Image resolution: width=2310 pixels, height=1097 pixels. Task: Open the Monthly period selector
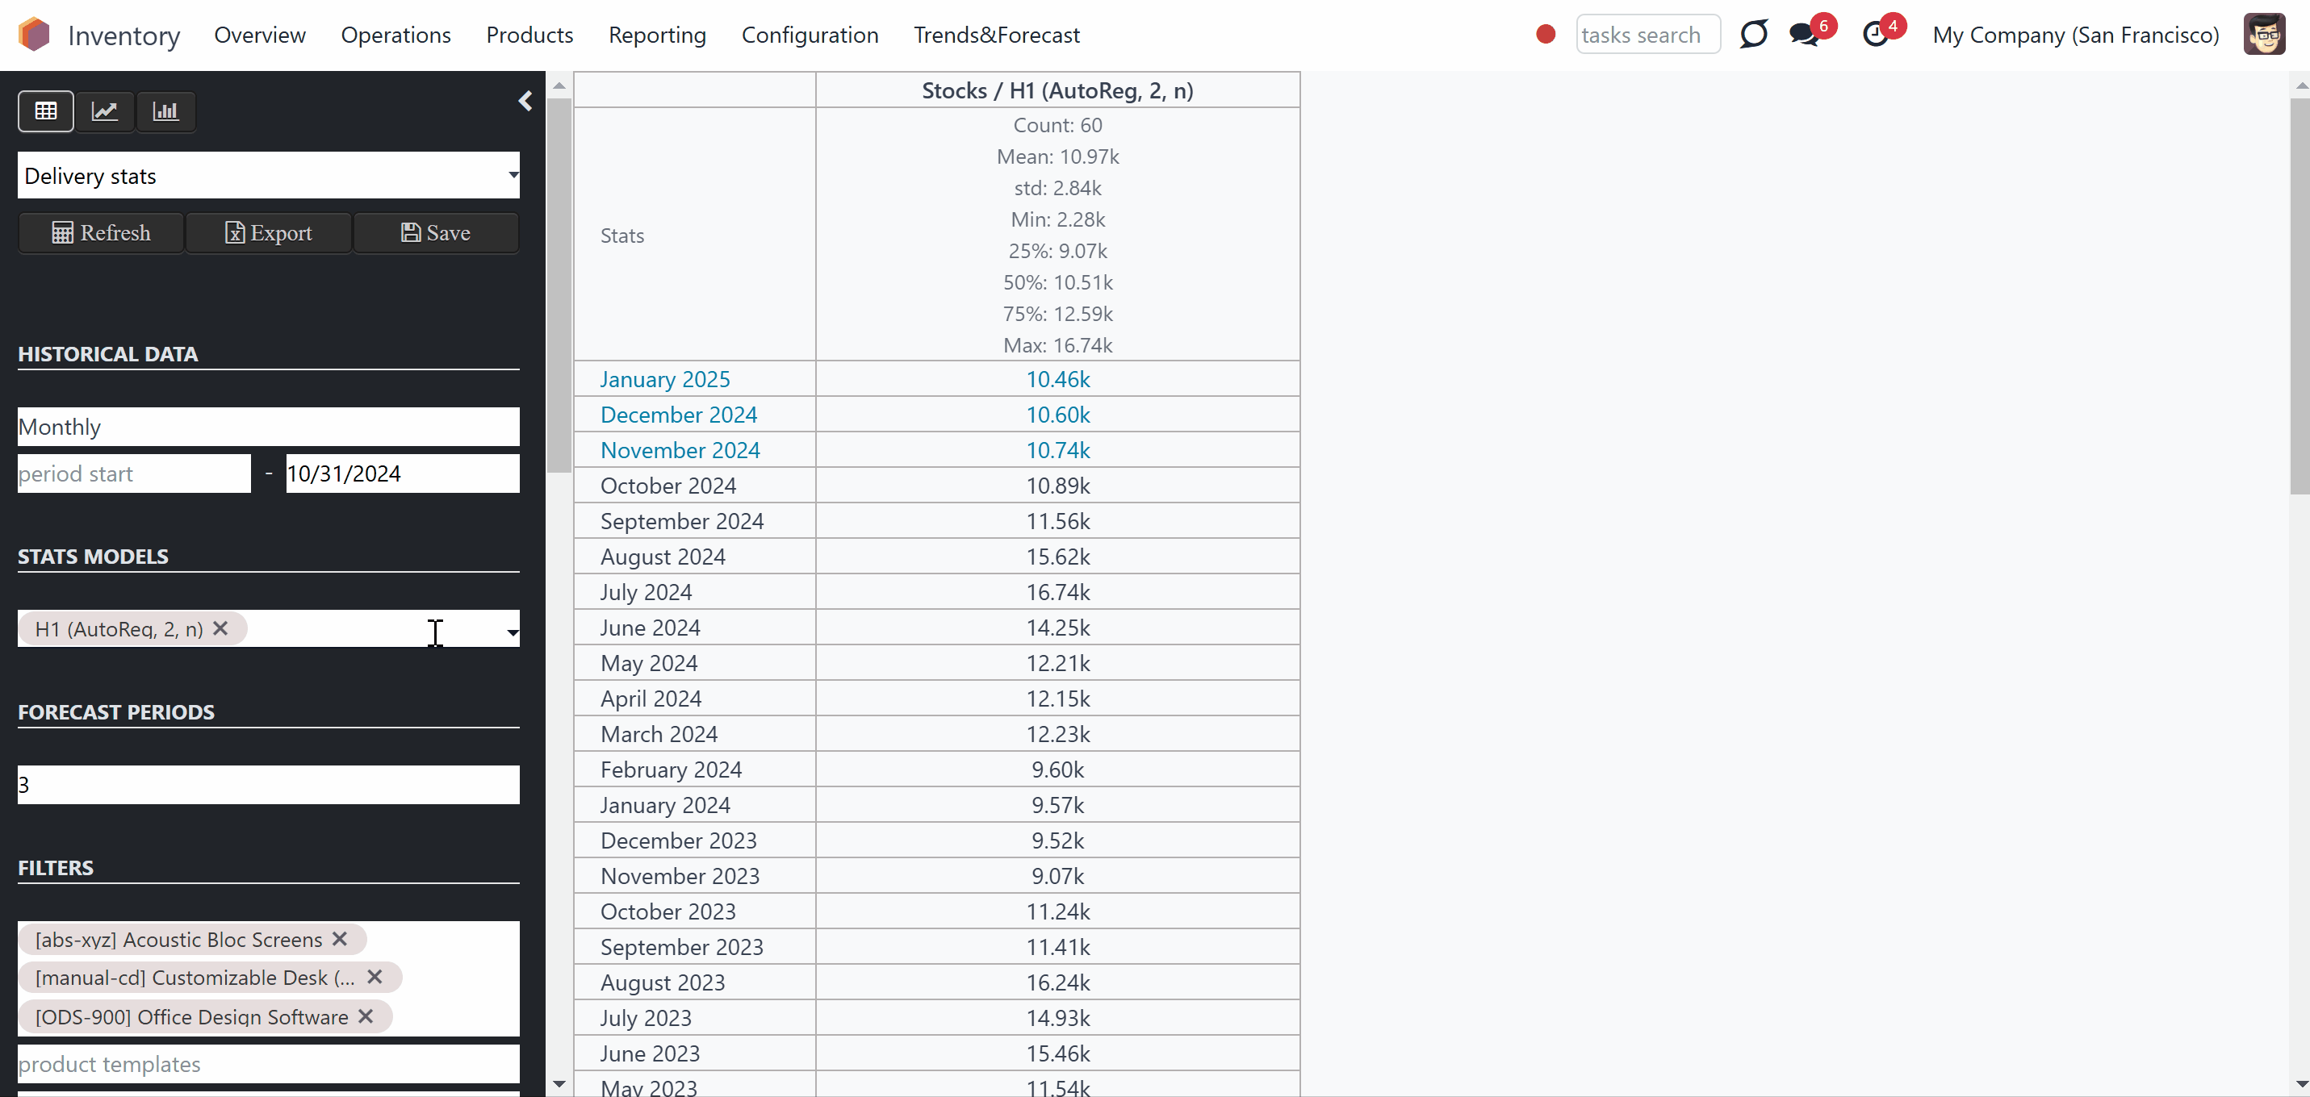tap(268, 427)
